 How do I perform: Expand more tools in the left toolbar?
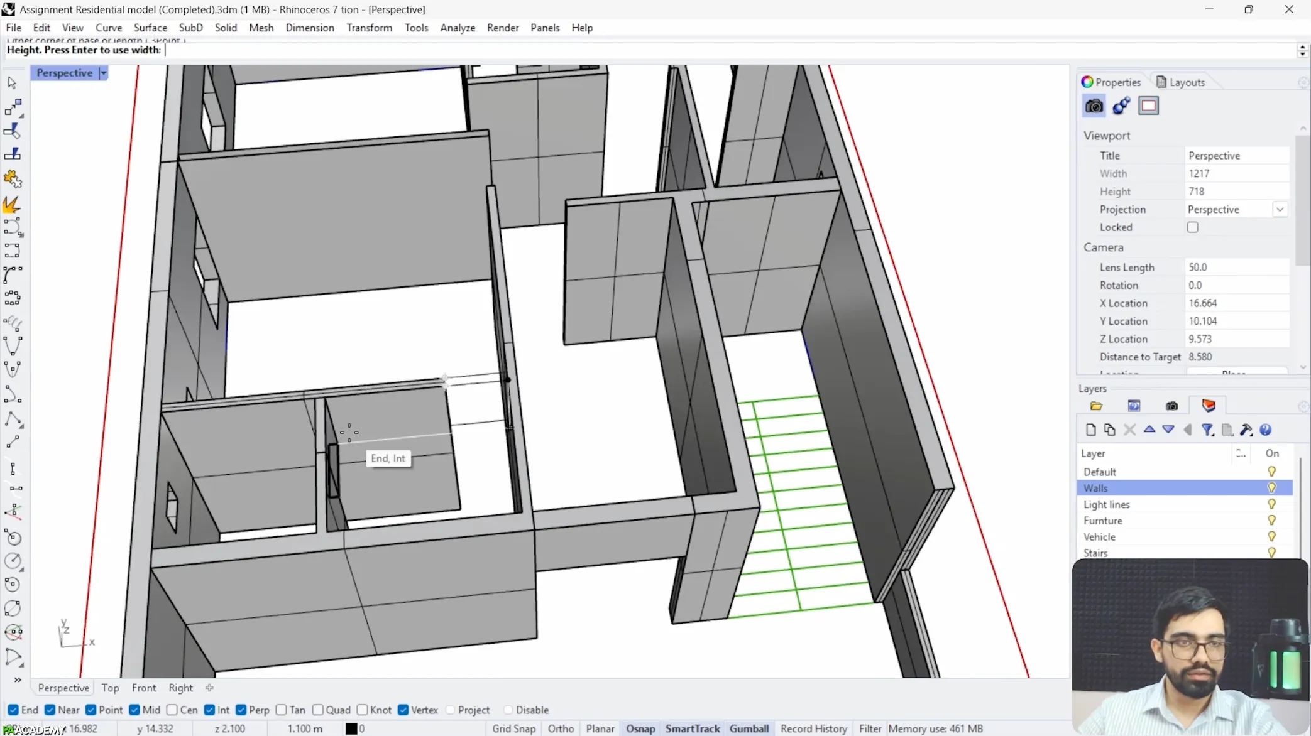click(x=18, y=679)
